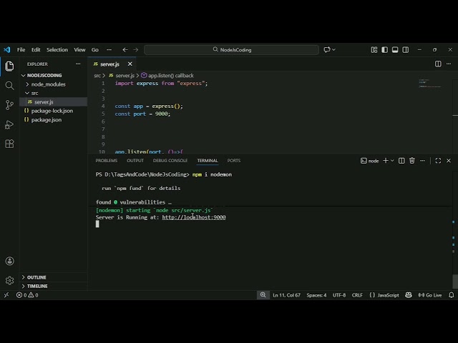This screenshot has height=343, width=458.
Task: Split the editor to the right
Action: (x=438, y=64)
